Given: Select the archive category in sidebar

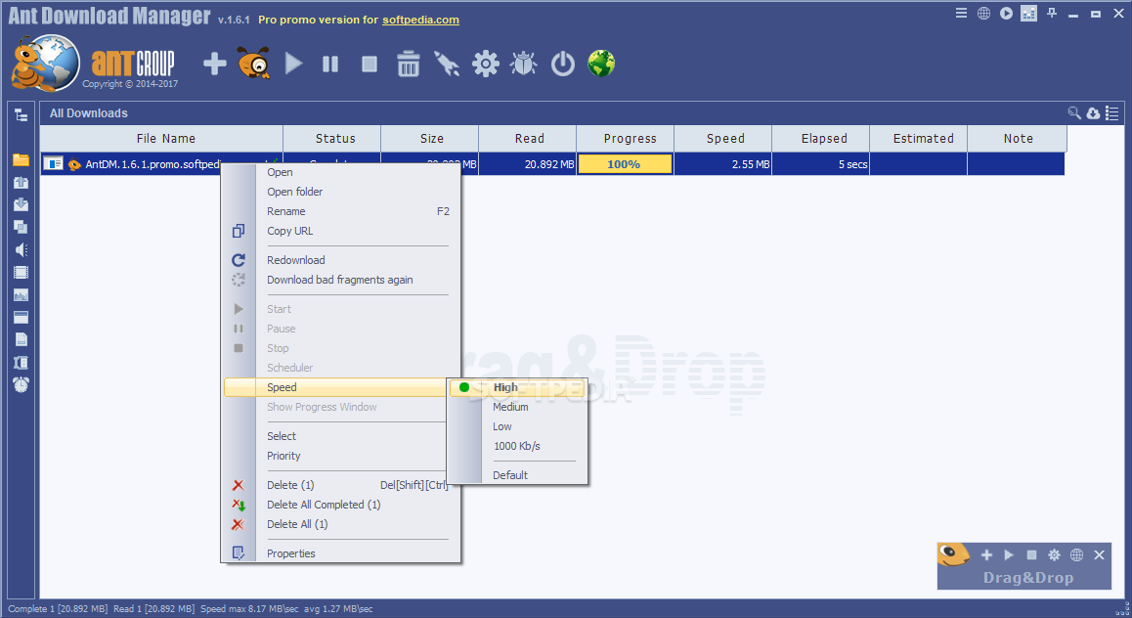Looking at the screenshot, I should 21,363.
